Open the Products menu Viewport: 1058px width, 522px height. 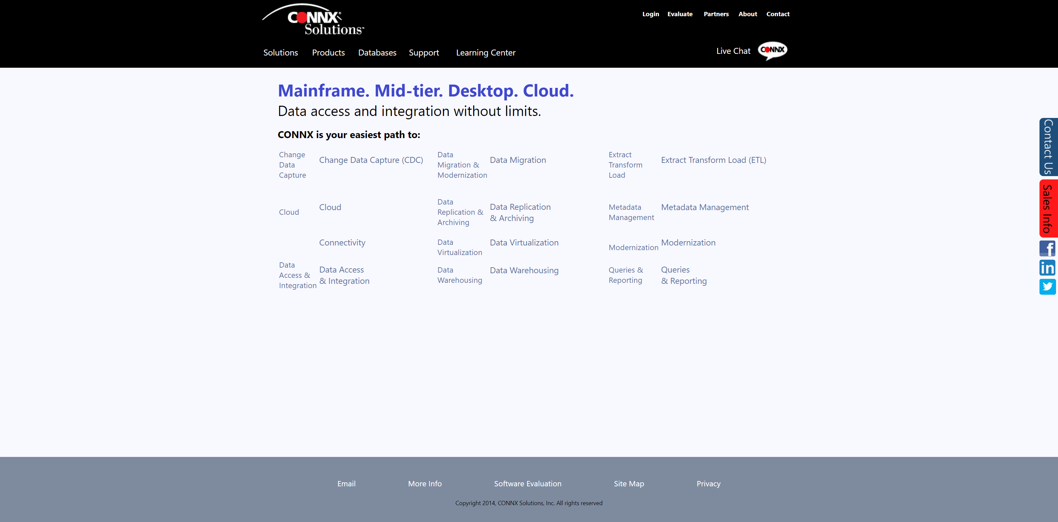[x=328, y=53]
